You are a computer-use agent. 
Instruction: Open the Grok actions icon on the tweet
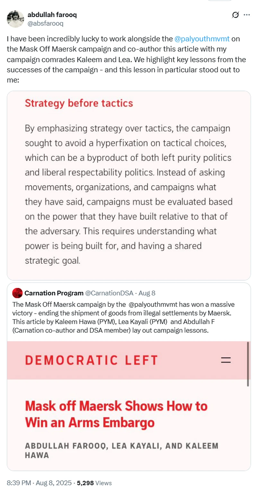pyautogui.click(x=235, y=15)
